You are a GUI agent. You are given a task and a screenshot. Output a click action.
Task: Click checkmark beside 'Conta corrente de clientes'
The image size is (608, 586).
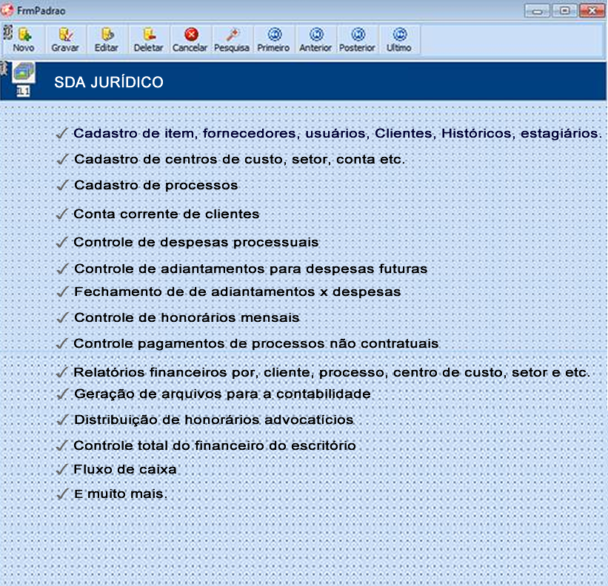coord(62,215)
